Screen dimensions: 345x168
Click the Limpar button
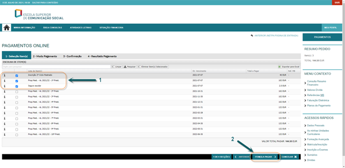point(117,67)
